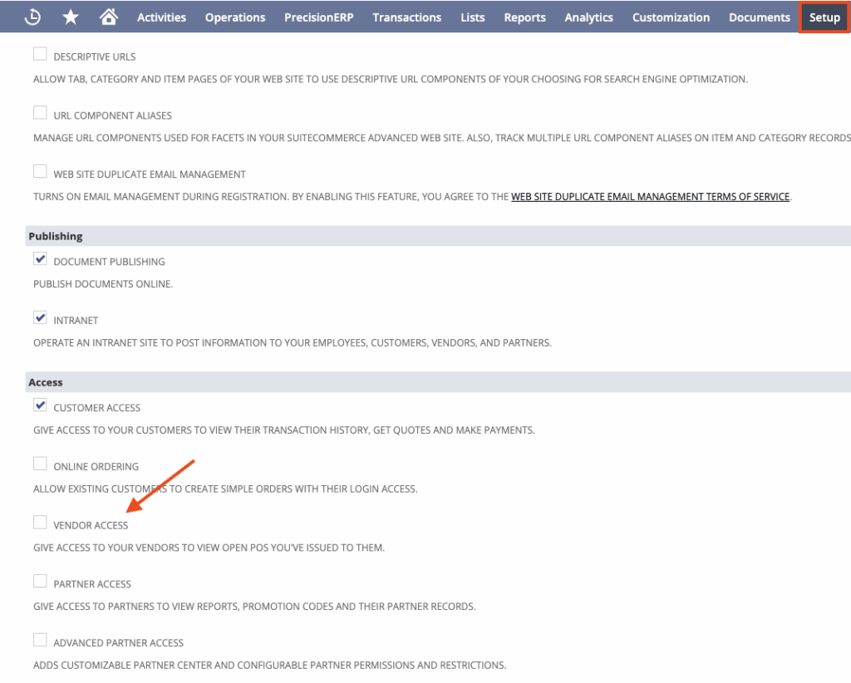
Task: Go to Home via house icon
Action: pos(109,17)
